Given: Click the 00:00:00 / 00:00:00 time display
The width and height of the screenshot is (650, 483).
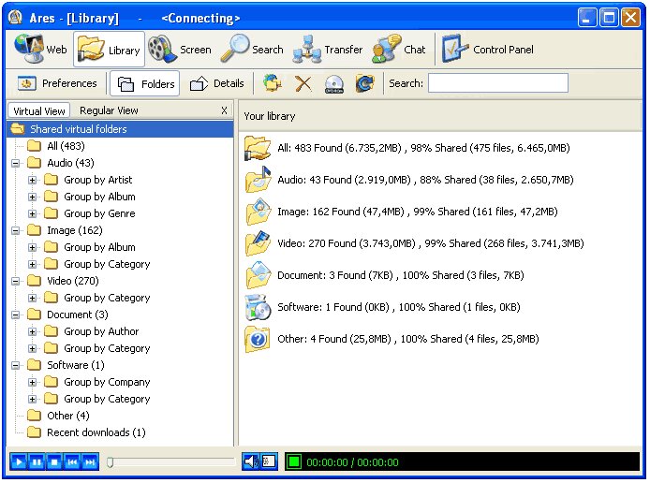Looking at the screenshot, I should click(352, 462).
